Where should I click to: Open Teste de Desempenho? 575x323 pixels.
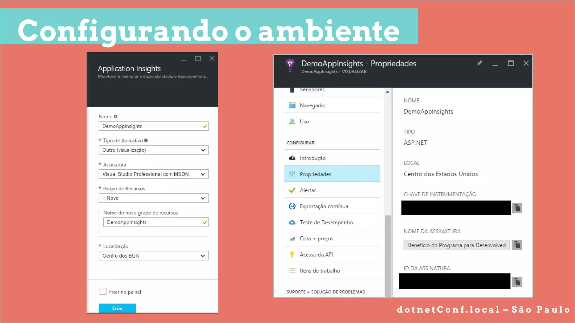click(332, 222)
